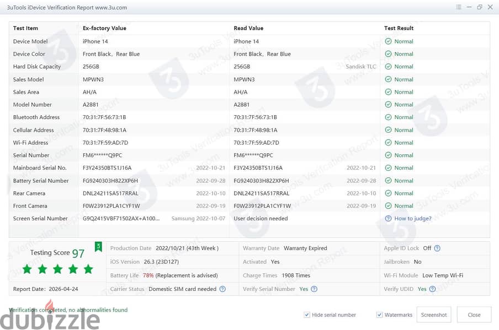The width and height of the screenshot is (499, 330).
Task: Click the Read Value column header
Action: [248, 28]
